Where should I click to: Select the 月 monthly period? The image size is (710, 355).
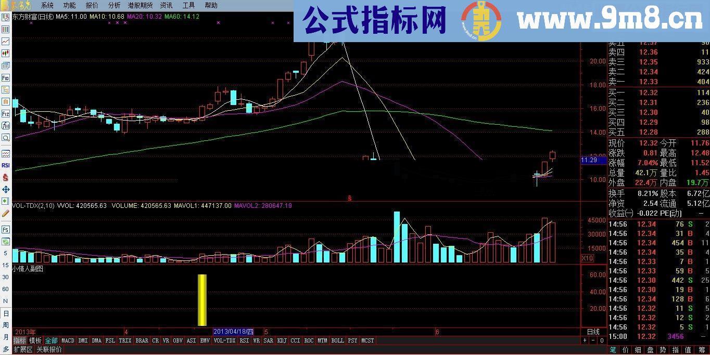click(x=6, y=337)
